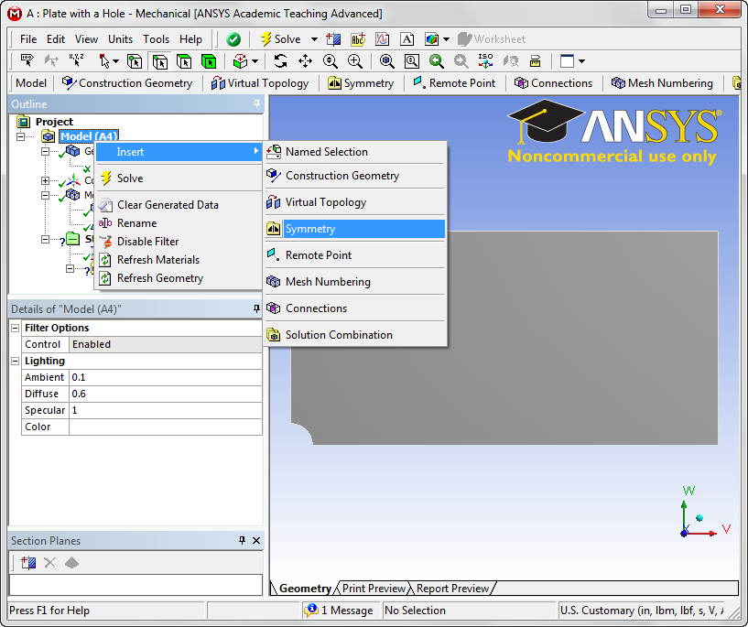Click the Magnifier Window icon
The image size is (748, 627).
(x=412, y=61)
